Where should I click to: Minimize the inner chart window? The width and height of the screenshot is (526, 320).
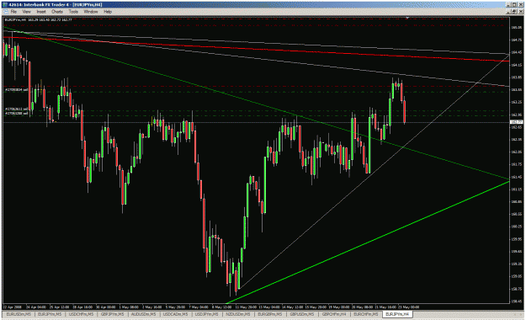[x=509, y=12]
